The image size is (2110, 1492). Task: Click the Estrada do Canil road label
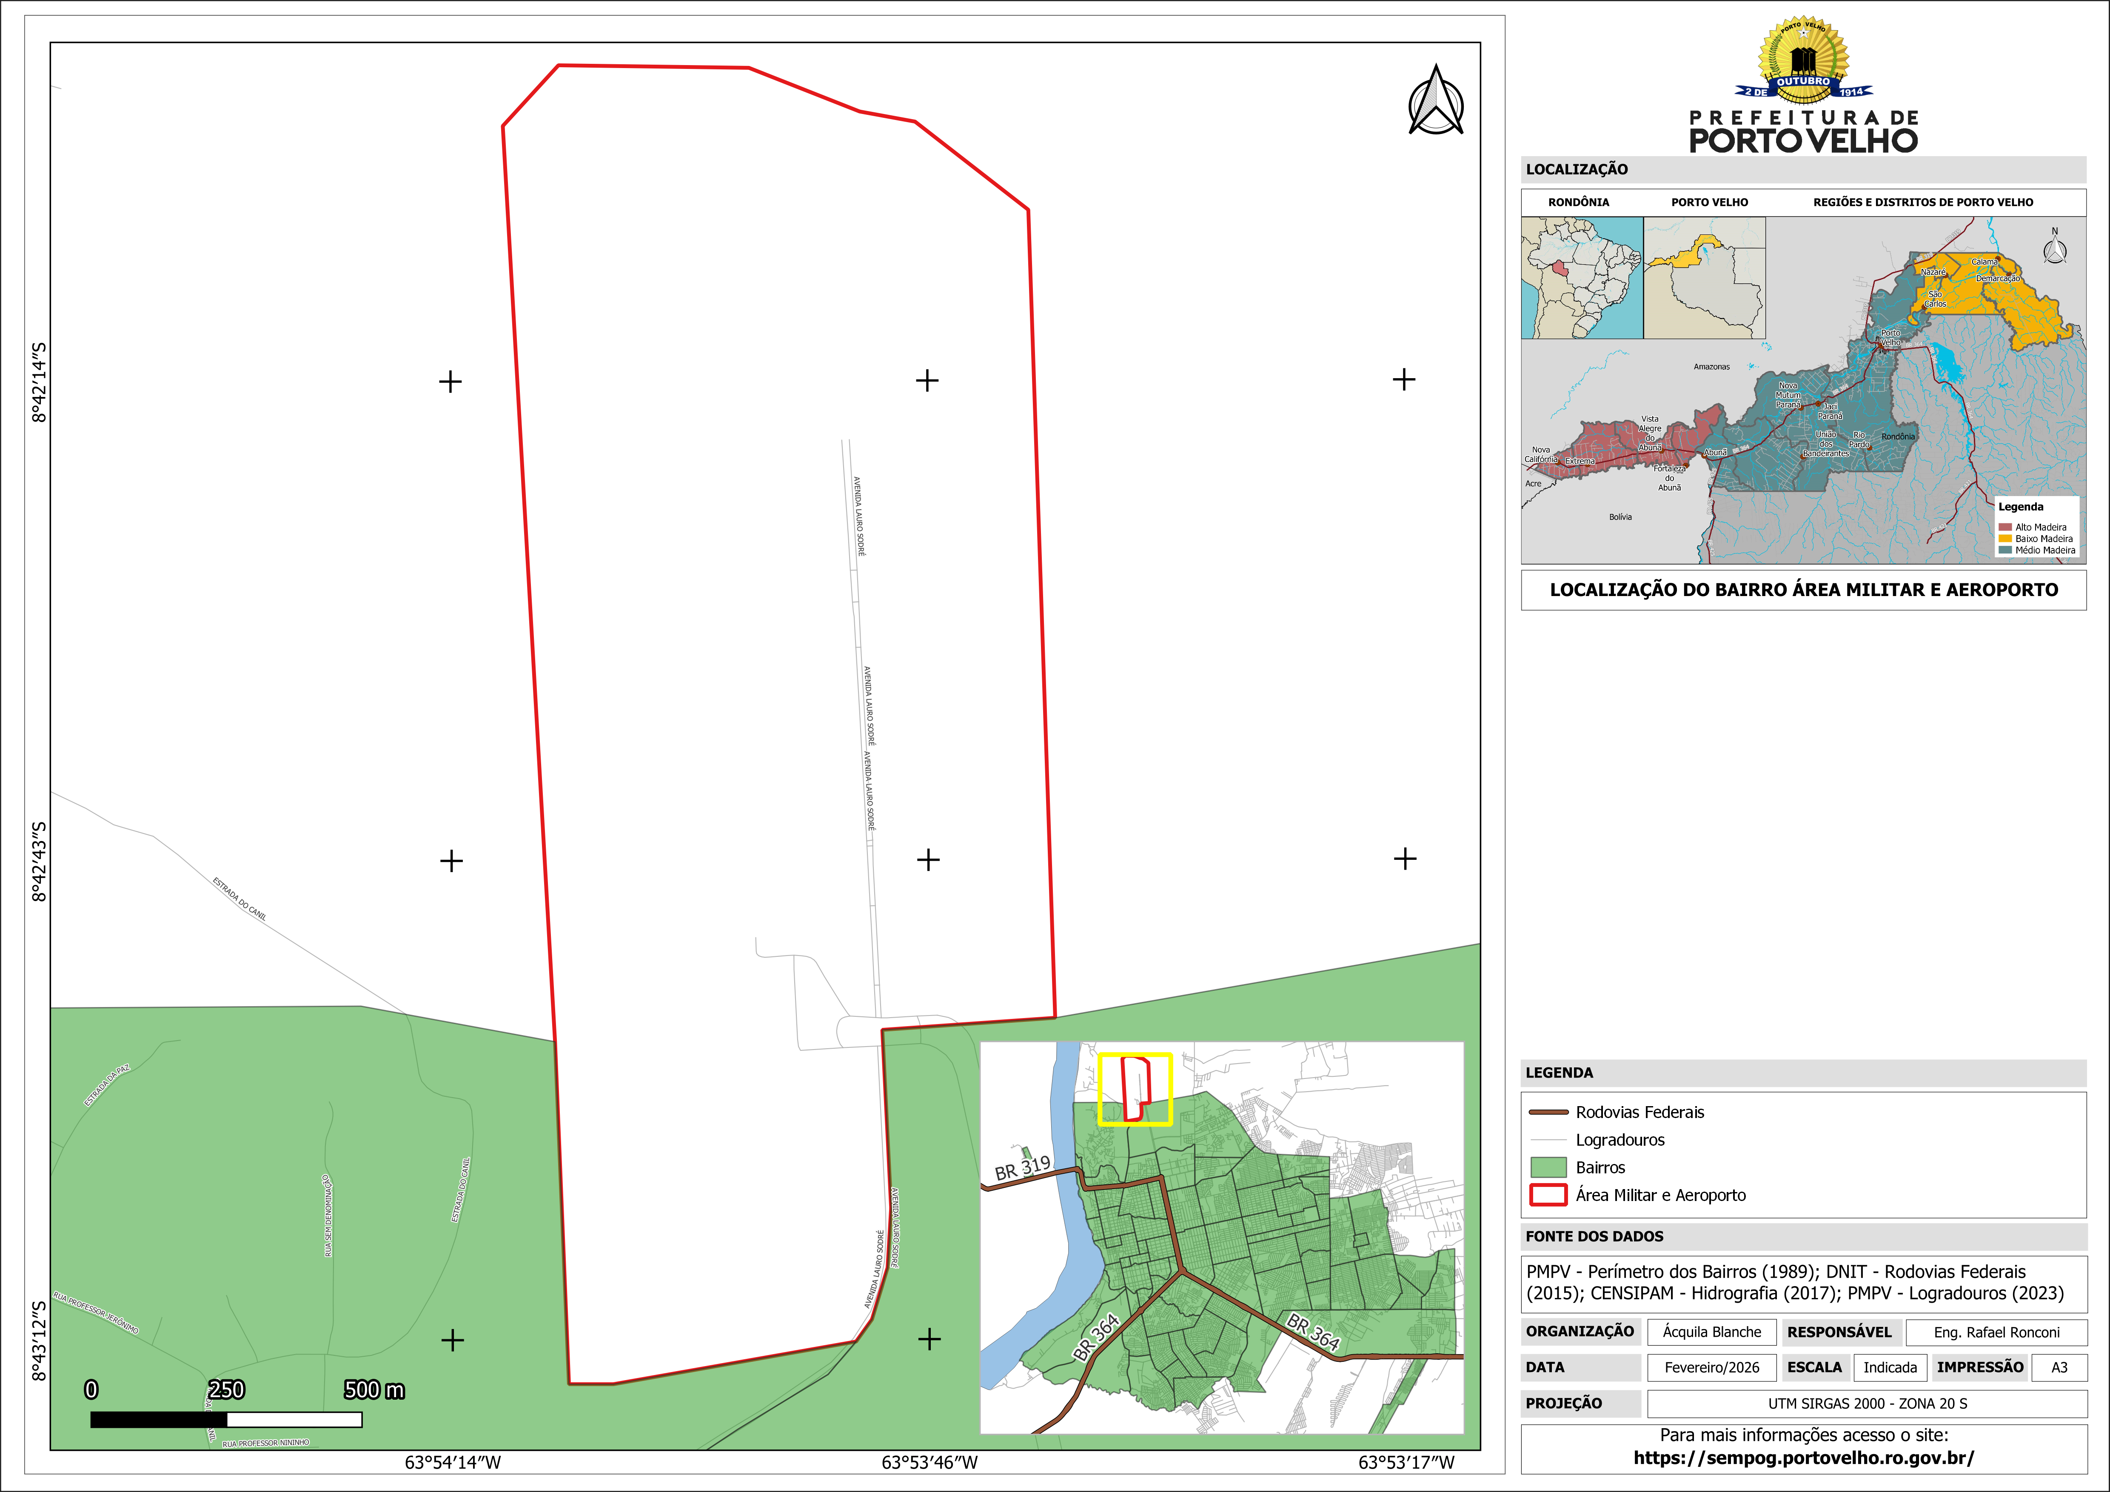pyautogui.click(x=240, y=899)
